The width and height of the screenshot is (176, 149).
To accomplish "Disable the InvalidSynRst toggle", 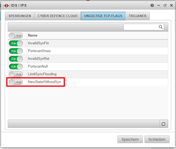I will pos(16,59).
